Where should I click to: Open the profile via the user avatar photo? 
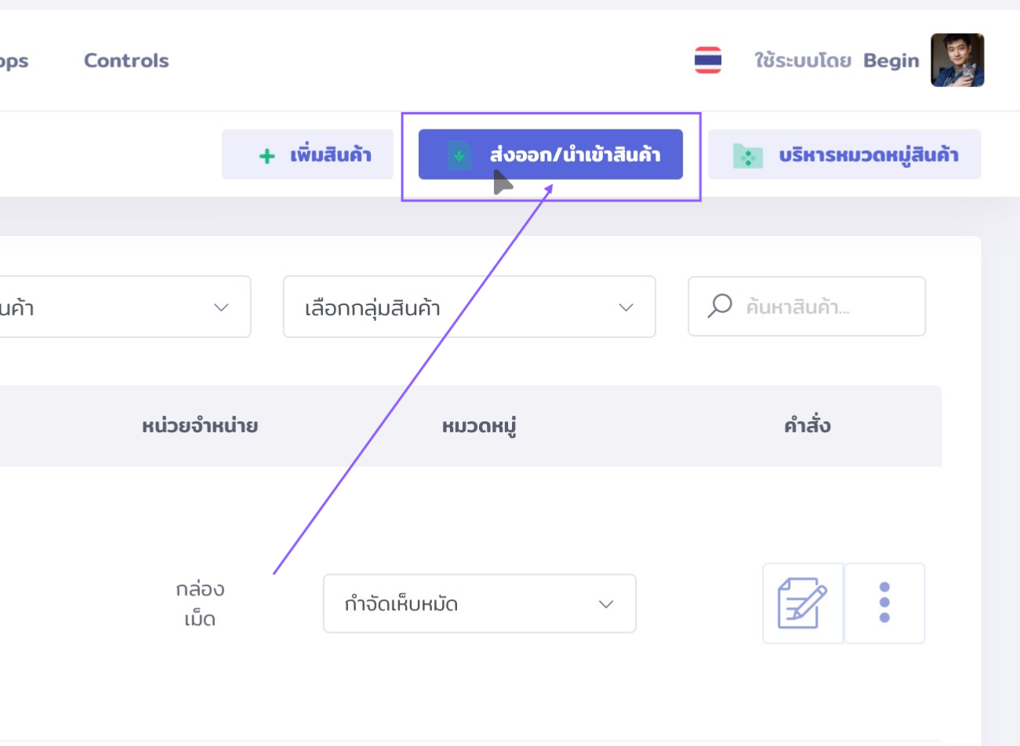[x=957, y=60]
